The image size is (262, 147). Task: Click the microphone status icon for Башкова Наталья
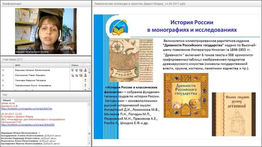point(72,70)
